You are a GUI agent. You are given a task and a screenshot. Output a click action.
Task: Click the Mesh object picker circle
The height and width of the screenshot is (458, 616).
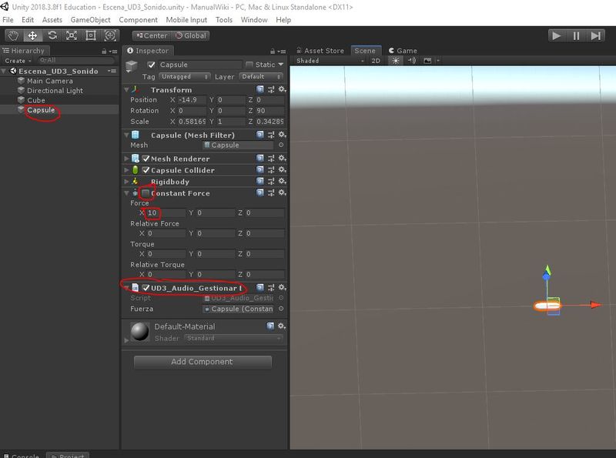[x=281, y=145]
